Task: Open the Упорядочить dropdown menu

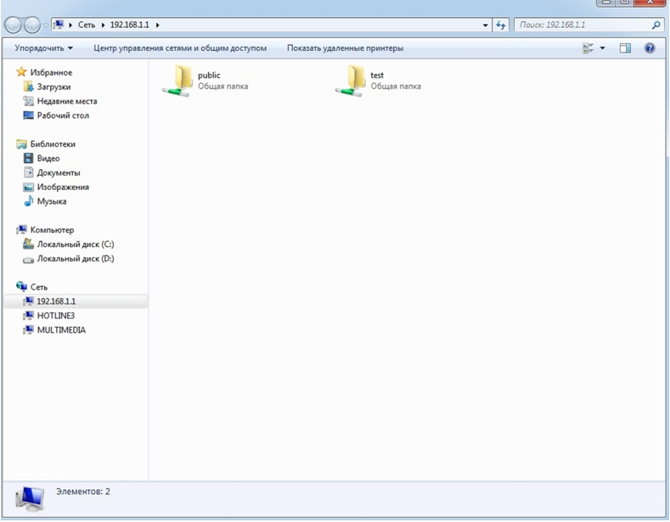Action: coord(43,48)
